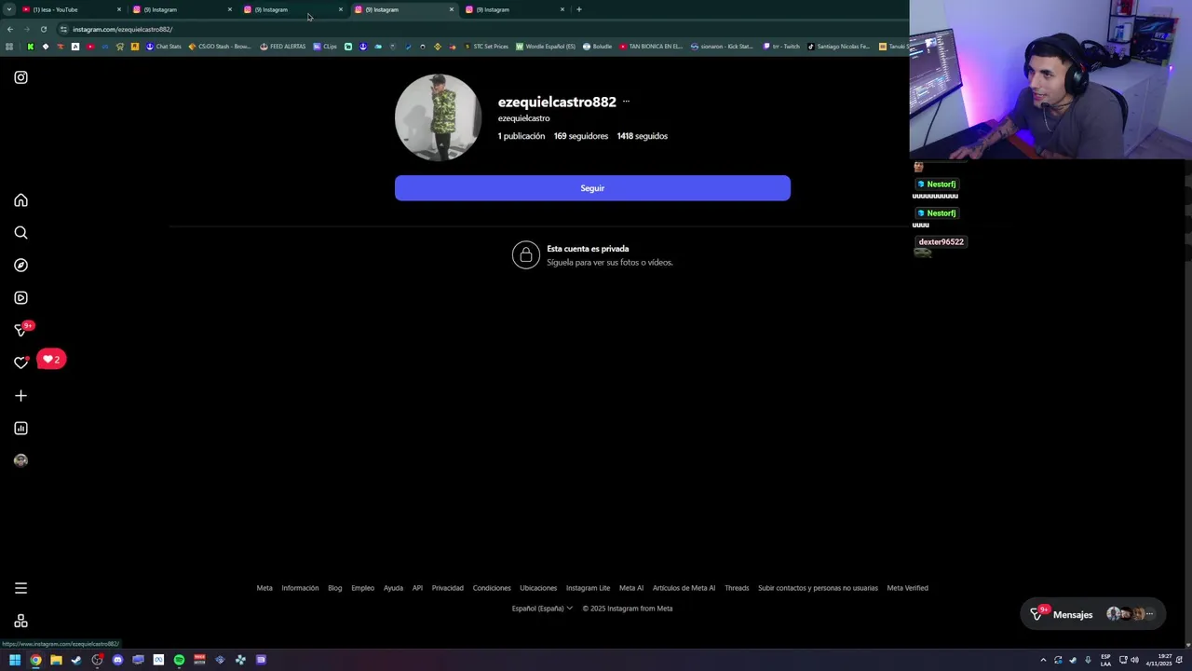
Task: Go to Instagram Home from the sidebar
Action: tap(20, 200)
